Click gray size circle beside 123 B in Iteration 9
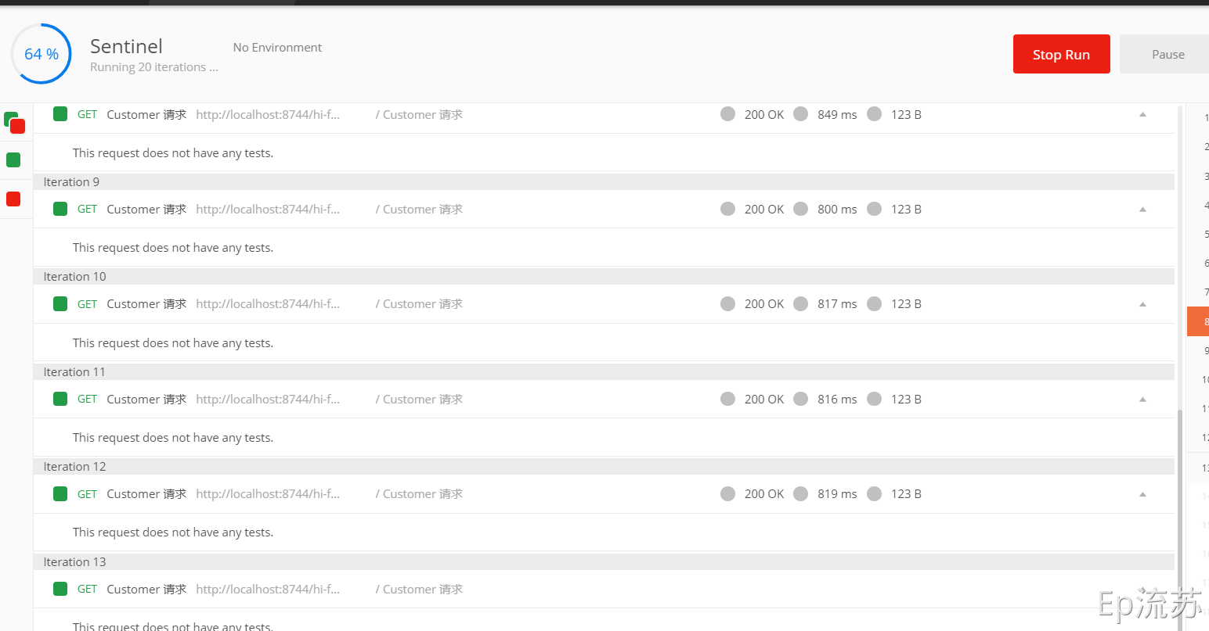This screenshot has height=631, width=1209. (875, 209)
